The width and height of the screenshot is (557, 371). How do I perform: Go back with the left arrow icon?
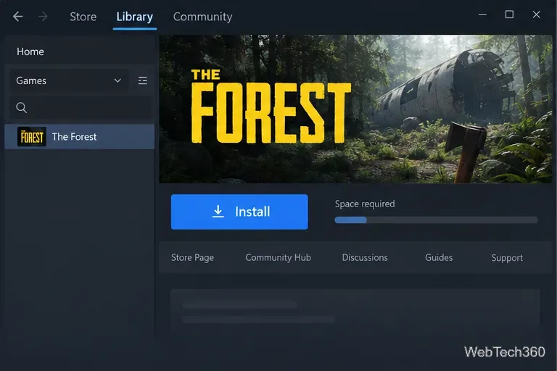click(17, 17)
